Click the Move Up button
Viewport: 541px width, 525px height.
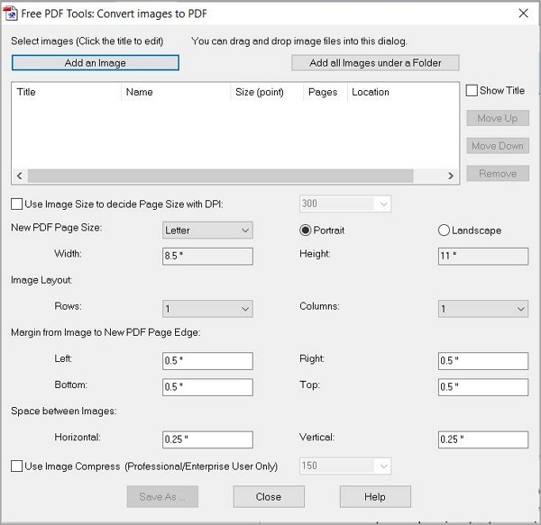(497, 118)
